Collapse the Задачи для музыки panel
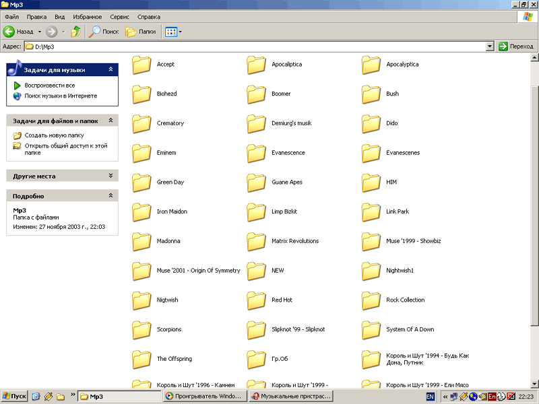539x404 pixels. pos(110,69)
